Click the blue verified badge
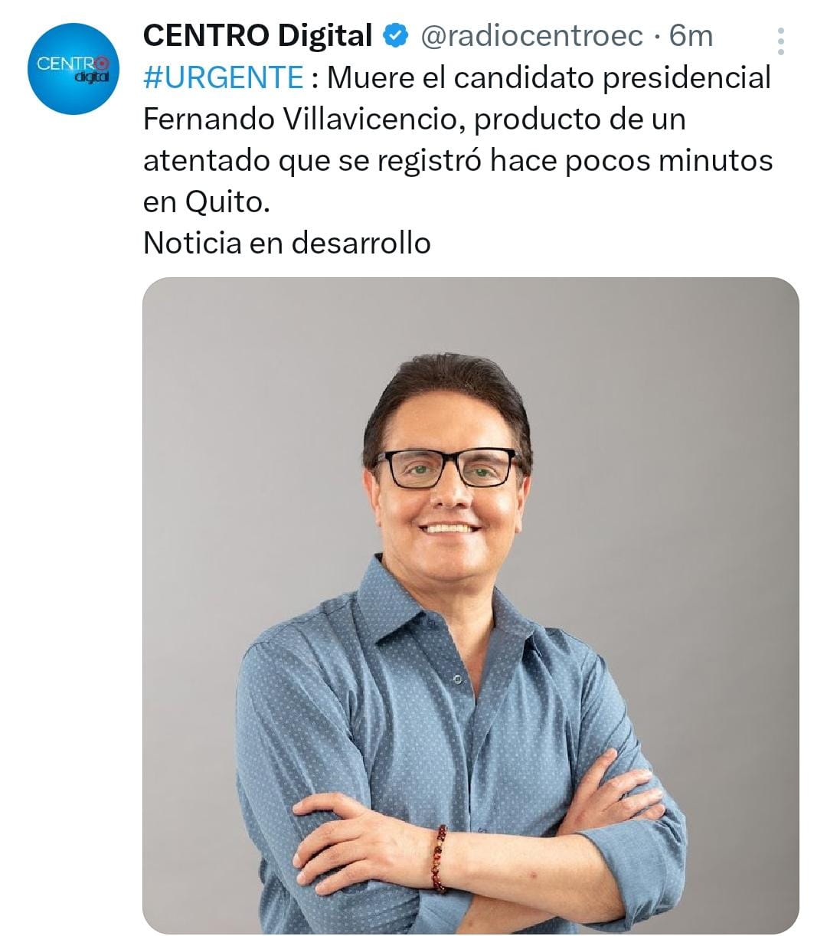The height and width of the screenshot is (936, 827). pyautogui.click(x=395, y=35)
